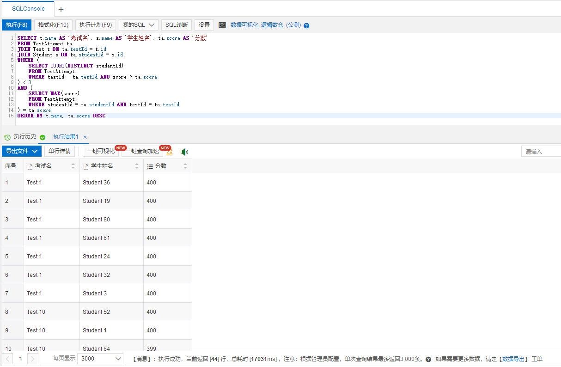Click the list icon in 分数 header
This screenshot has width=561, height=367.
pyautogui.click(x=150, y=166)
